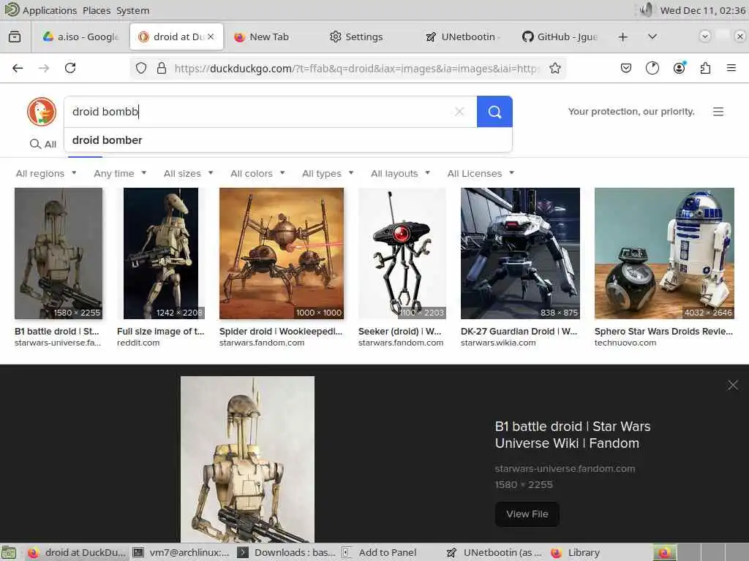The height and width of the screenshot is (561, 749).
Task: Switch to the GitHub tab
Action: 560,37
